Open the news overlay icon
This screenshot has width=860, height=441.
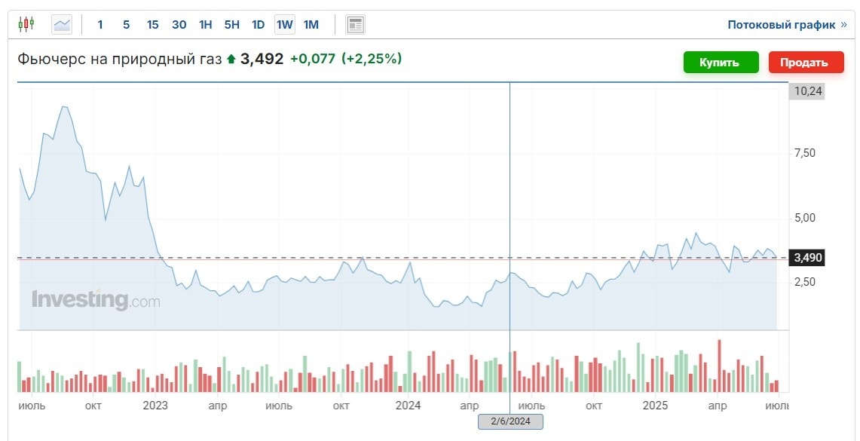pos(355,24)
